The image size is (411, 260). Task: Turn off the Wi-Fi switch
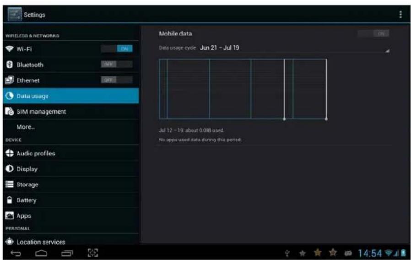pos(117,49)
